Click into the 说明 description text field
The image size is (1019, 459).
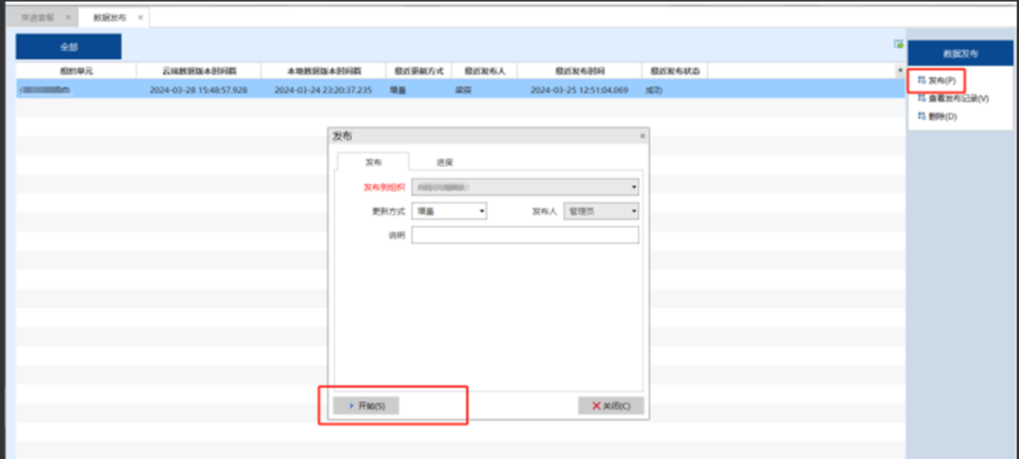pyautogui.click(x=525, y=236)
